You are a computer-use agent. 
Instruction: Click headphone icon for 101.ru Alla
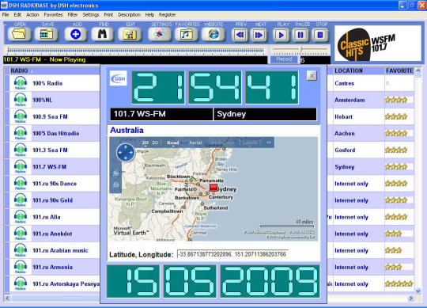(x=21, y=217)
